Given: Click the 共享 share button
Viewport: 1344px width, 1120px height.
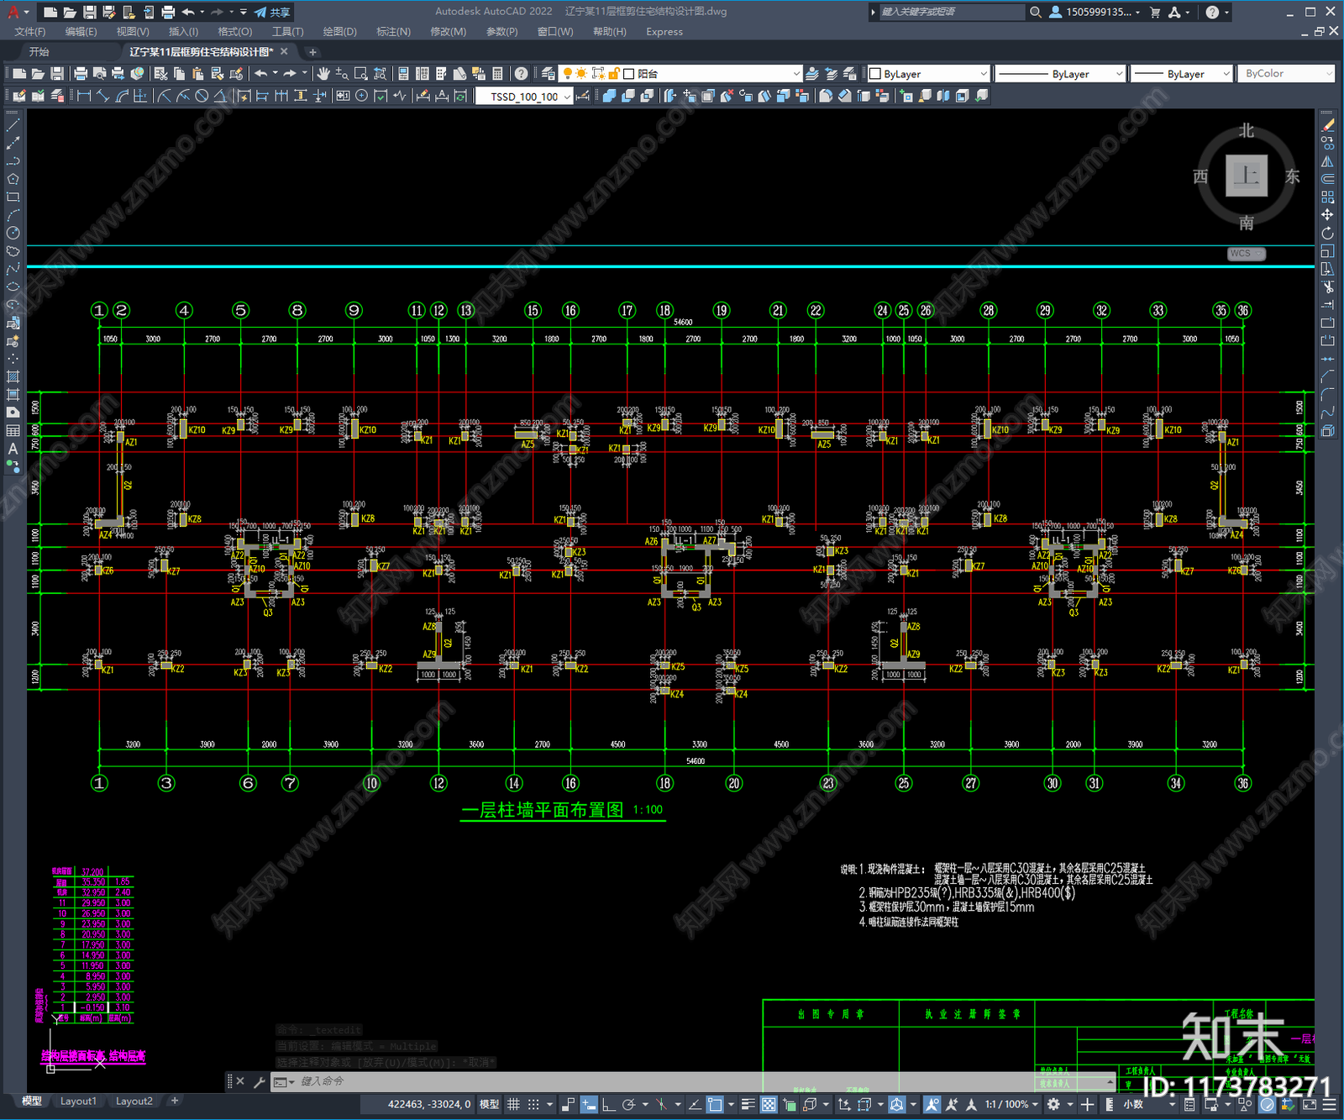Looking at the screenshot, I should (273, 12).
